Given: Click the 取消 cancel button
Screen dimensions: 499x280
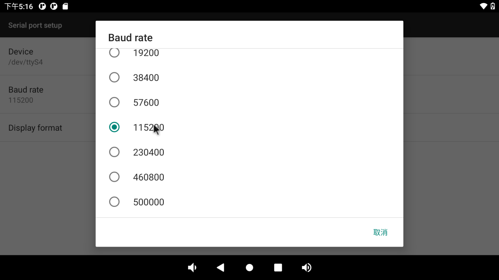Looking at the screenshot, I should tap(380, 232).
